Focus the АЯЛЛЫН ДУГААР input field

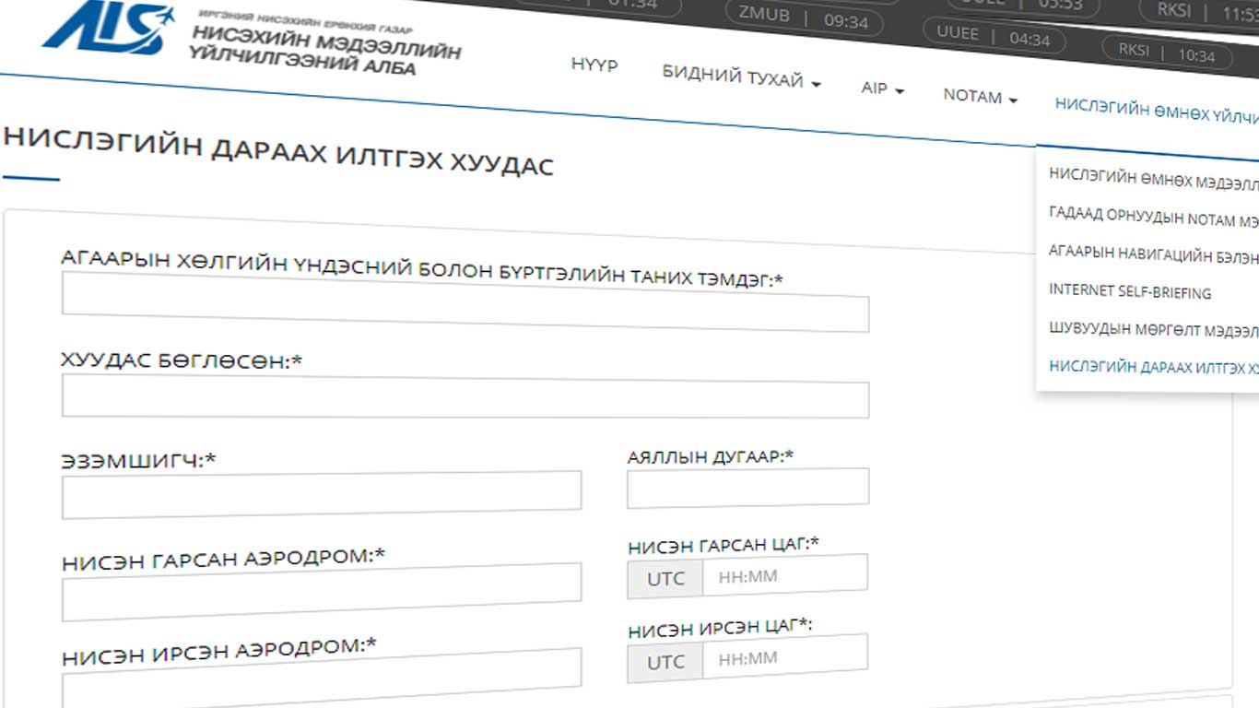click(x=747, y=488)
